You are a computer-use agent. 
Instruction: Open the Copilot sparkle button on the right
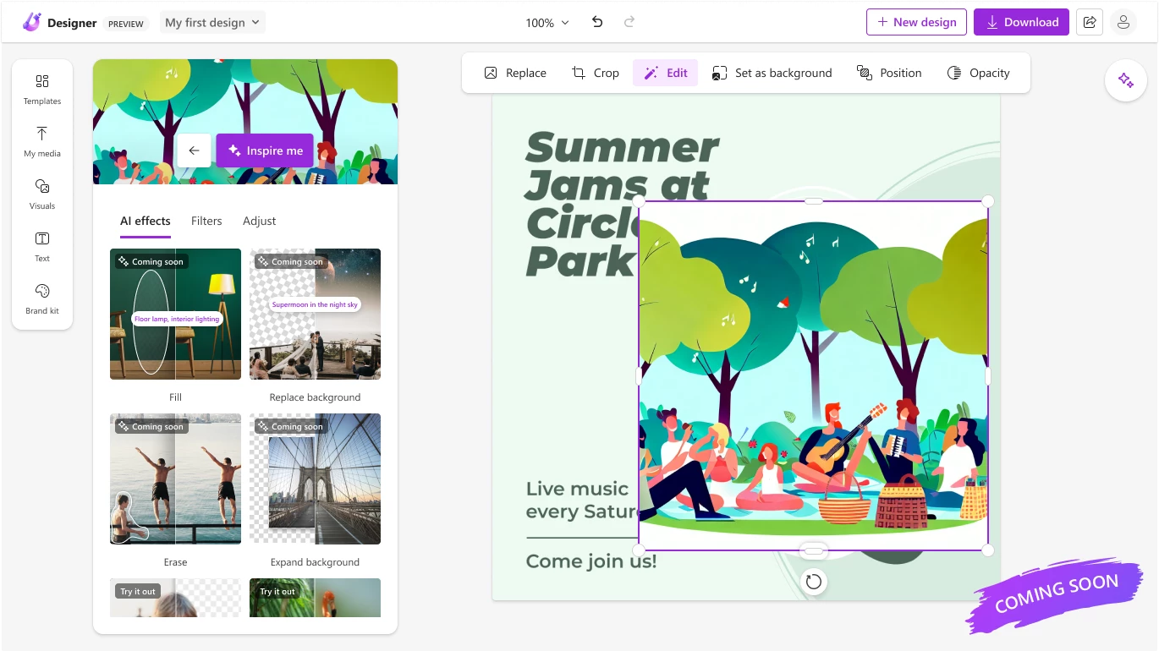(1125, 79)
